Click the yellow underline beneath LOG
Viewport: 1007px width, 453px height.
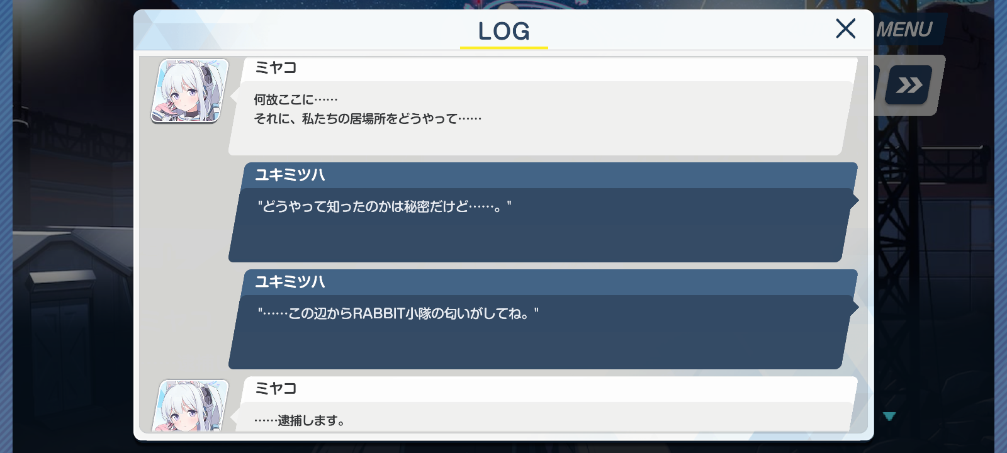click(x=504, y=47)
